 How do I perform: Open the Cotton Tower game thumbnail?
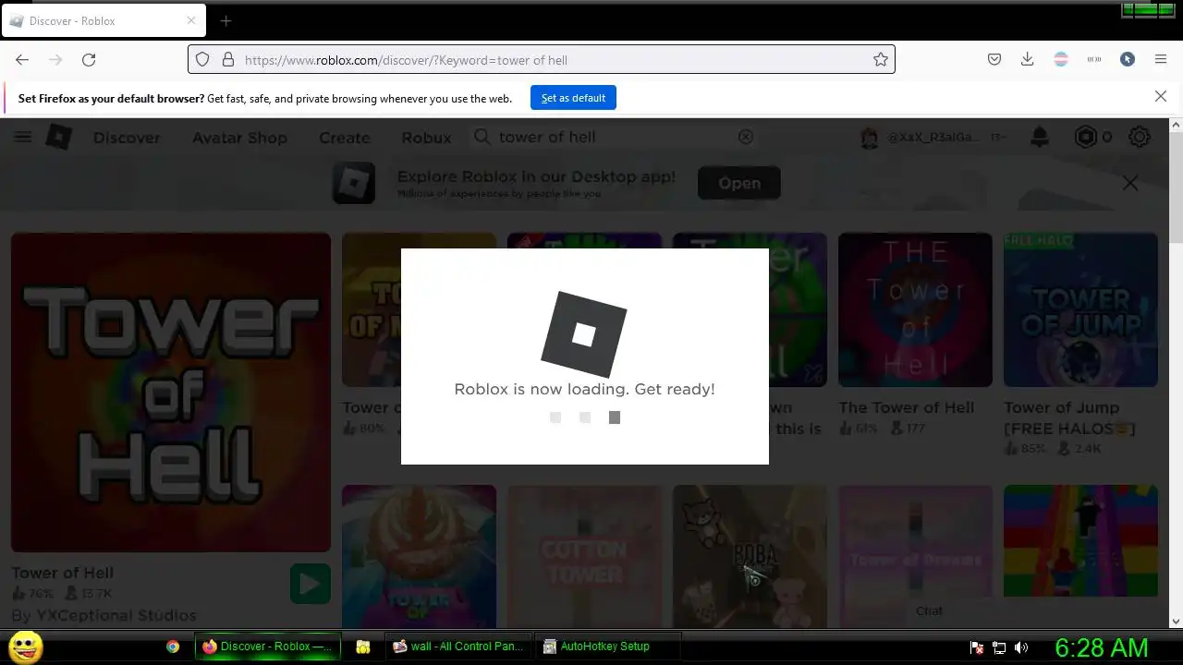click(x=584, y=556)
